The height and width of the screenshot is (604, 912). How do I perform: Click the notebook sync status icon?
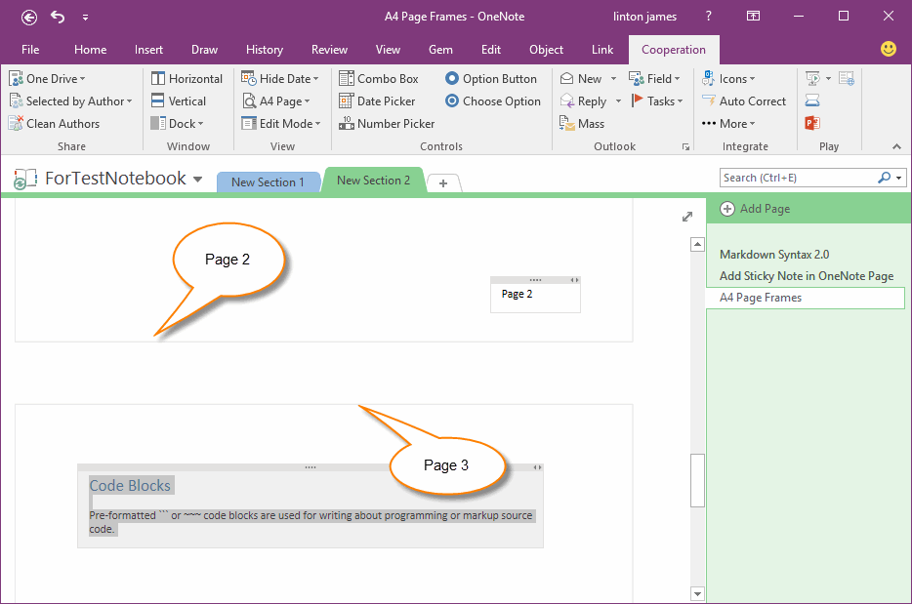(x=24, y=179)
